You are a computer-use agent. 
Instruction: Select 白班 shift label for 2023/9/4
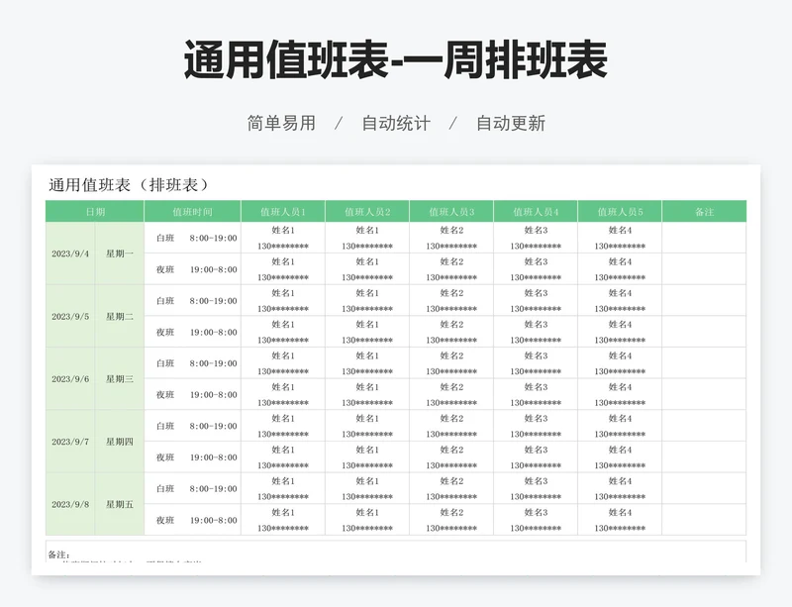click(165, 238)
